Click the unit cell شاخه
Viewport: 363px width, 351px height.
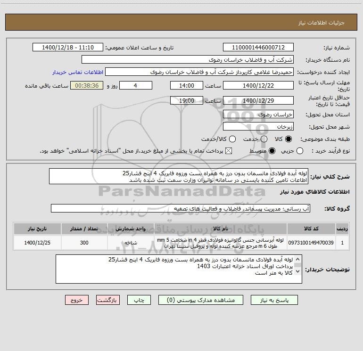[x=131, y=243]
